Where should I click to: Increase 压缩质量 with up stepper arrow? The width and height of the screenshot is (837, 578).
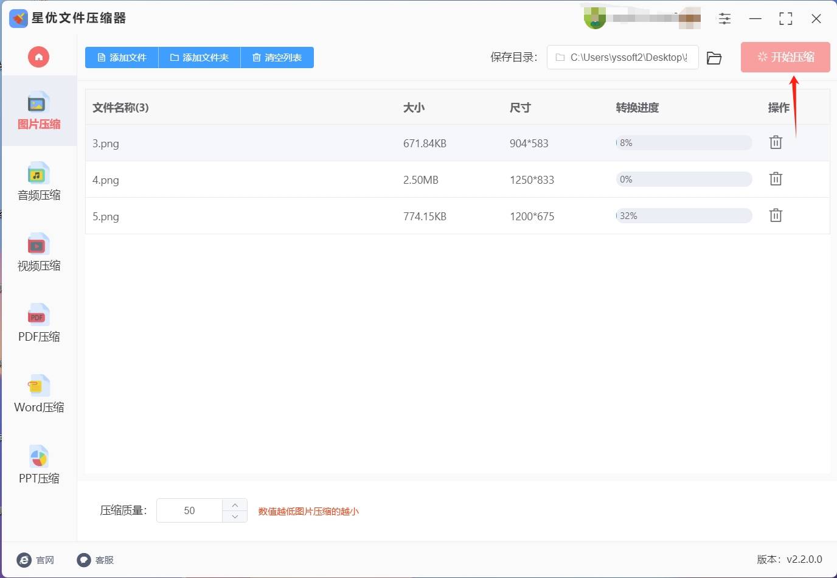235,504
